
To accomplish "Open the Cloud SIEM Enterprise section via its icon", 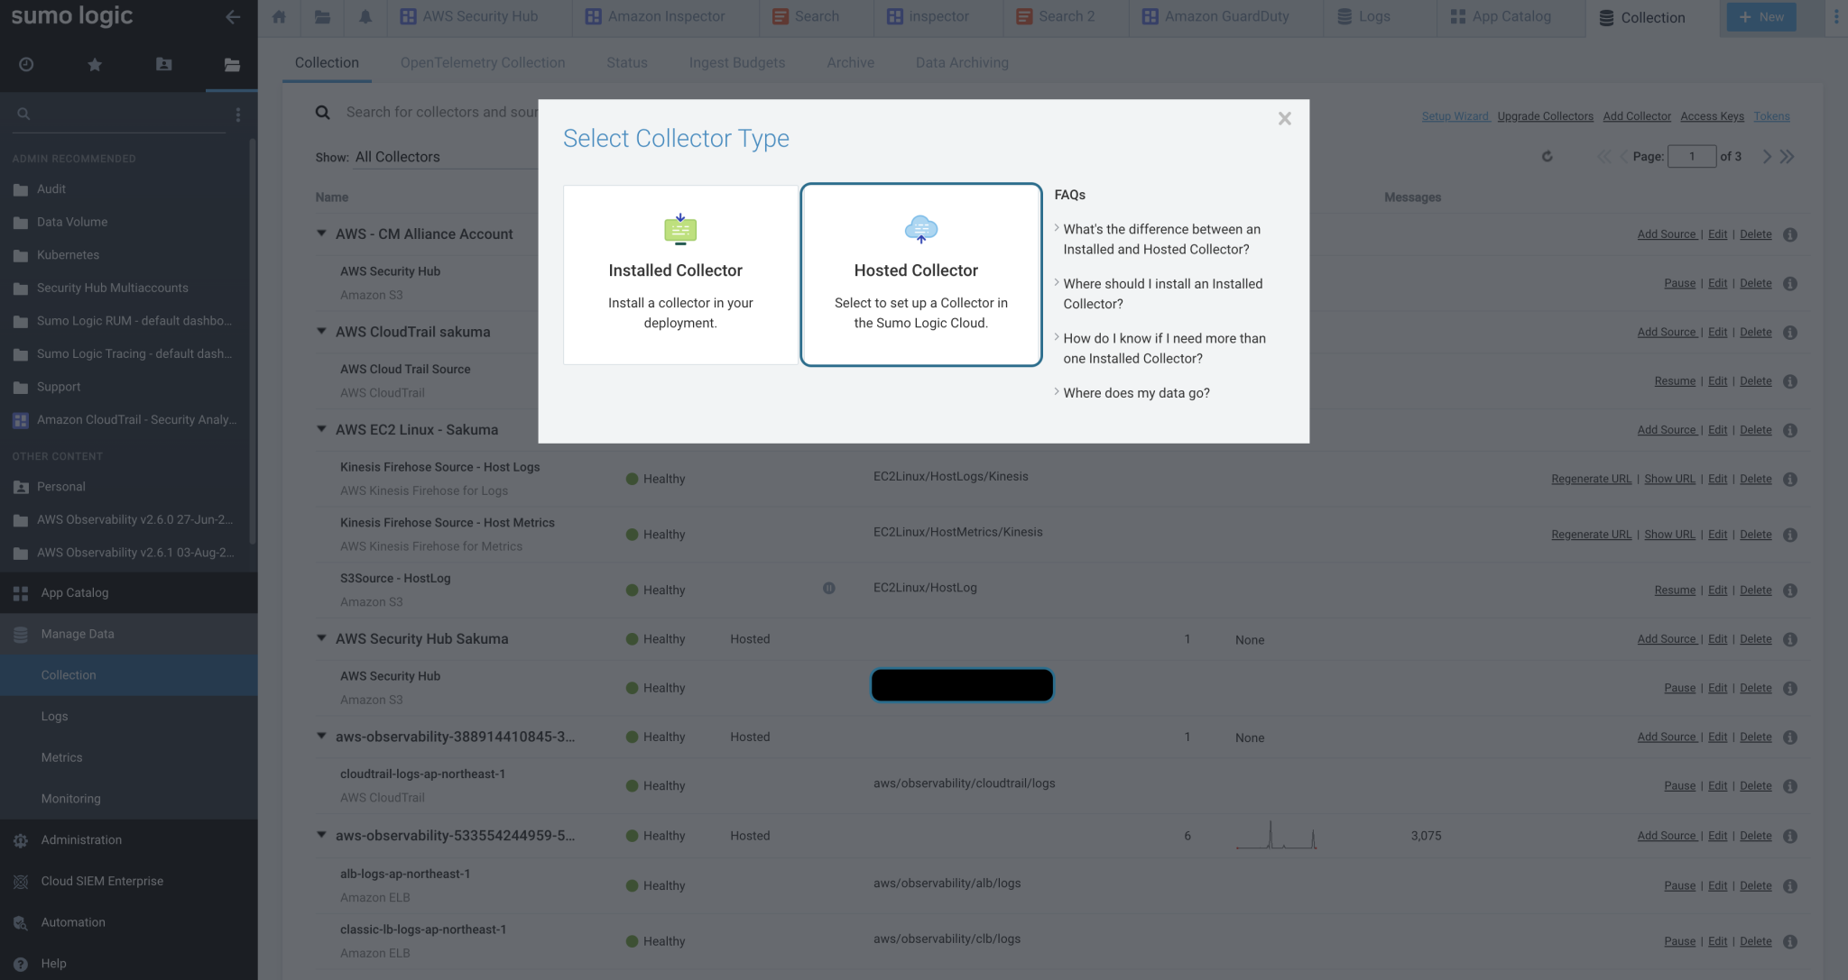I will (x=20, y=881).
